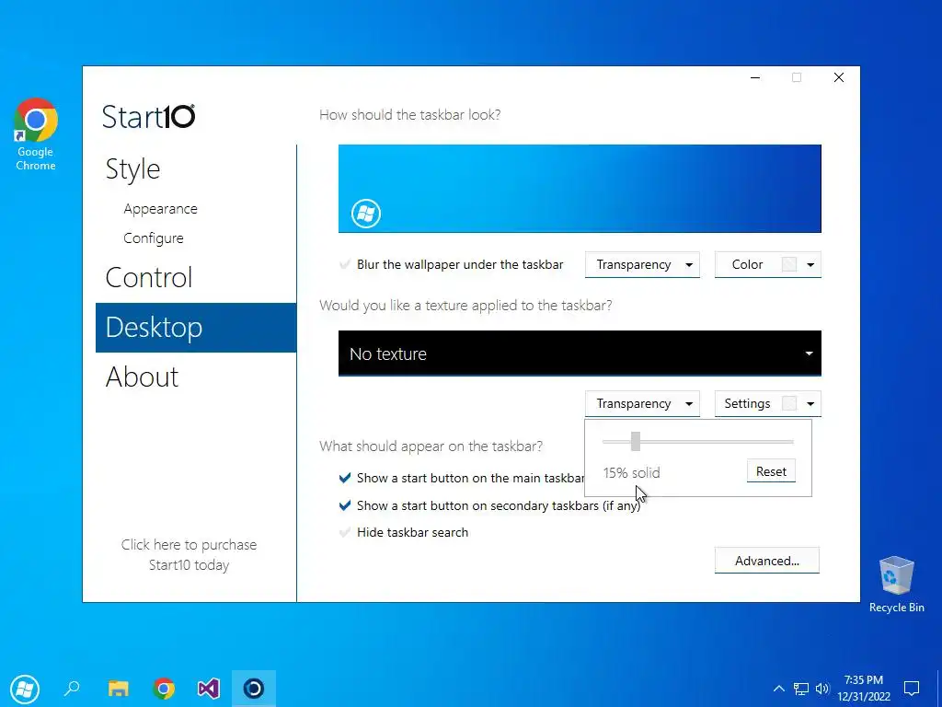Open the Appearance subsection

(160, 209)
